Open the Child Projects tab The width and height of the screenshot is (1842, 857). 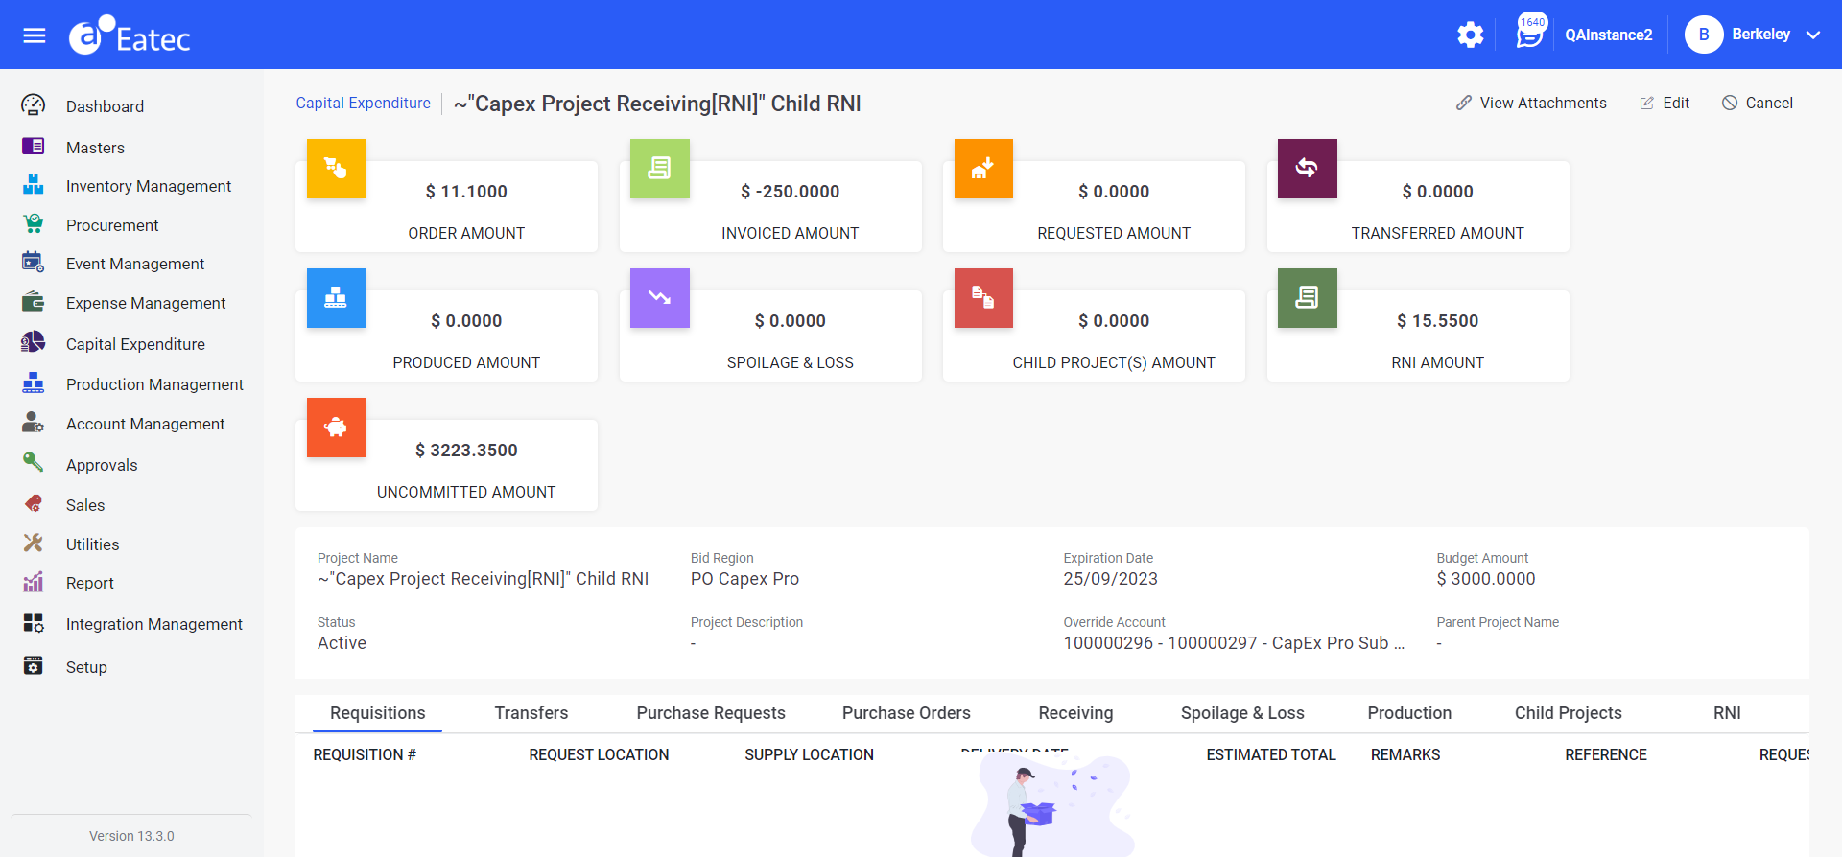[x=1568, y=713]
